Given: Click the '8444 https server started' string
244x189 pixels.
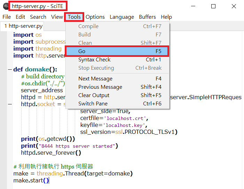Looking at the screenshot, I should [x=77, y=146].
